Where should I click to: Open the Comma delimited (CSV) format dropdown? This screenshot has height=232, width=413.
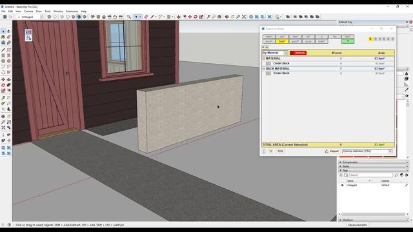pyautogui.click(x=367, y=151)
